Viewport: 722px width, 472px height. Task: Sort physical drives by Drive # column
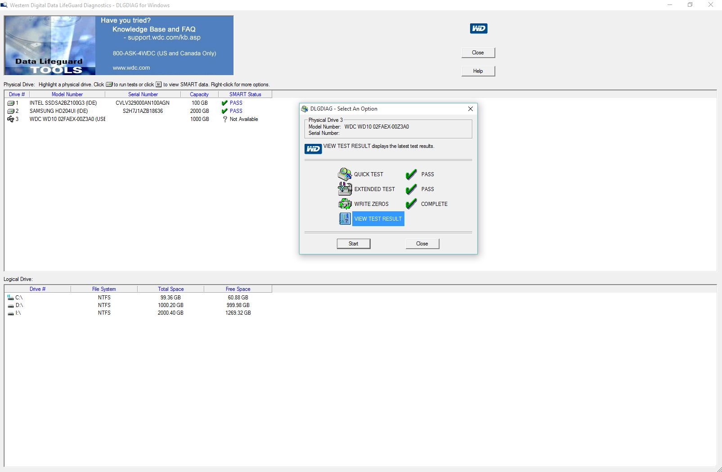17,94
